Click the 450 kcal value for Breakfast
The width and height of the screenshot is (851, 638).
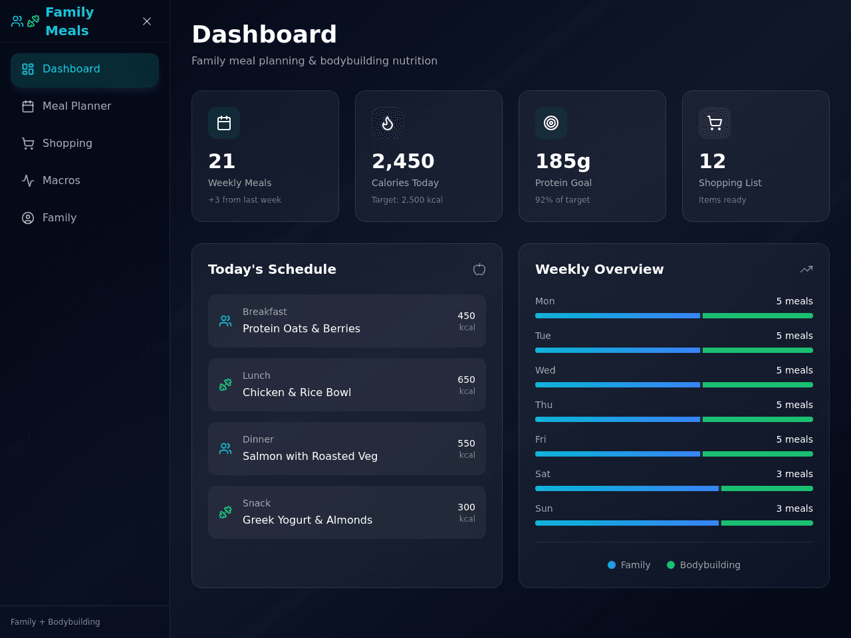466,321
